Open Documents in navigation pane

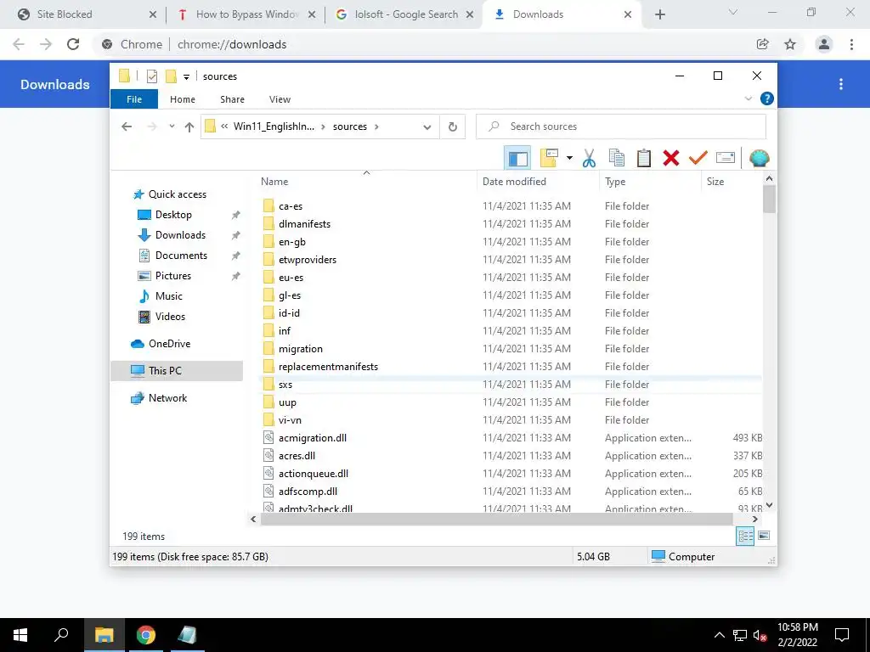pyautogui.click(x=181, y=256)
